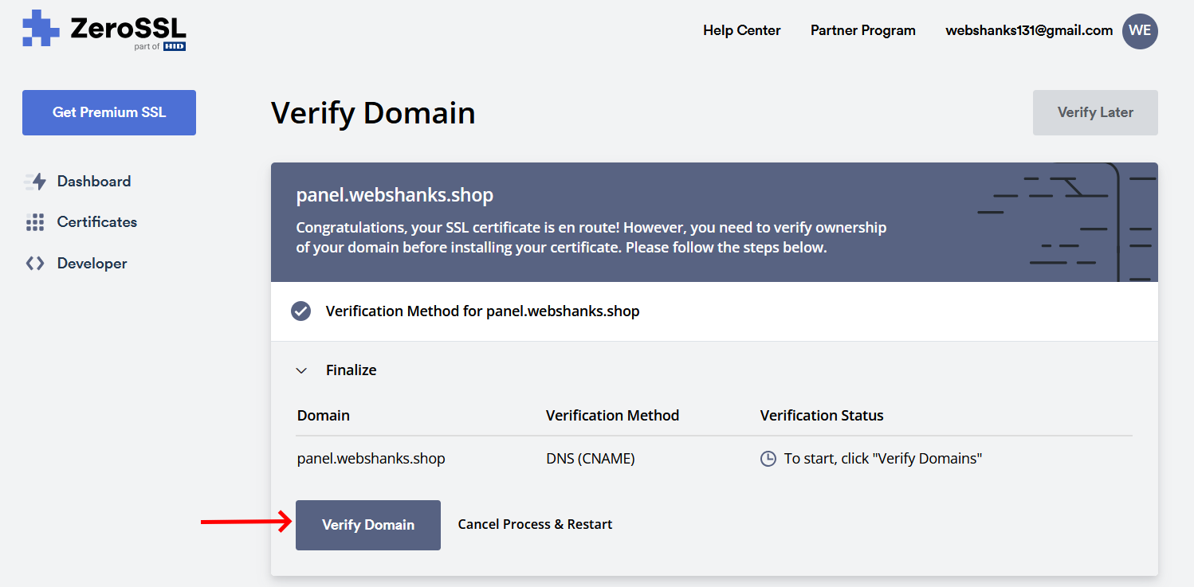This screenshot has height=587, width=1194.
Task: Click the Certificates grid icon
Action: pyautogui.click(x=35, y=222)
